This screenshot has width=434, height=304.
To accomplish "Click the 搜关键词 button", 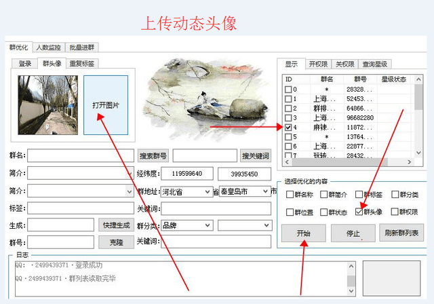I will pyautogui.click(x=256, y=156).
